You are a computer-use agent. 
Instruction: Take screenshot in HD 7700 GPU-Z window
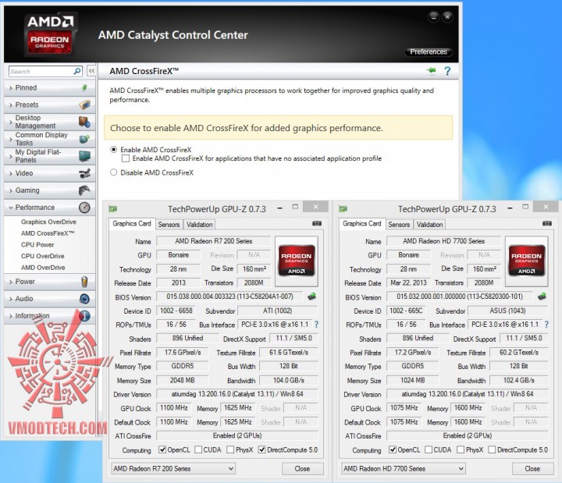click(x=547, y=224)
